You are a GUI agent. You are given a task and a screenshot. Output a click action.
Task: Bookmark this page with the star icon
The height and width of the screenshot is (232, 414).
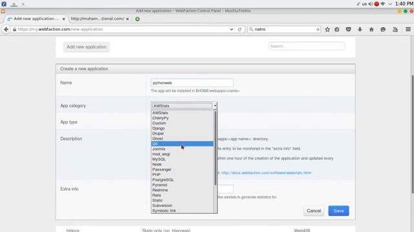pyautogui.click(x=327, y=30)
